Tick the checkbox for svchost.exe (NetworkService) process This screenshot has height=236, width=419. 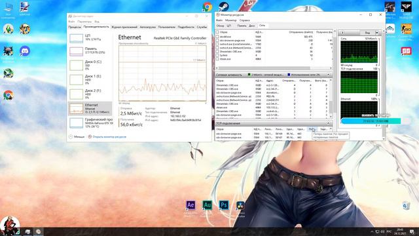pos(217,48)
